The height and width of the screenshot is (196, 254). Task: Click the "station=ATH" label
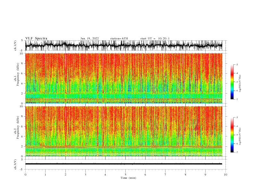[119, 38]
